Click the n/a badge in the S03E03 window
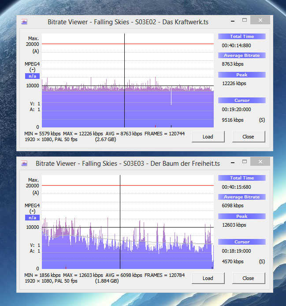 (32, 218)
